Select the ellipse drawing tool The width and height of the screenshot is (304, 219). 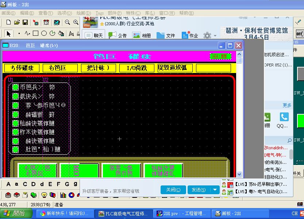[44, 34]
